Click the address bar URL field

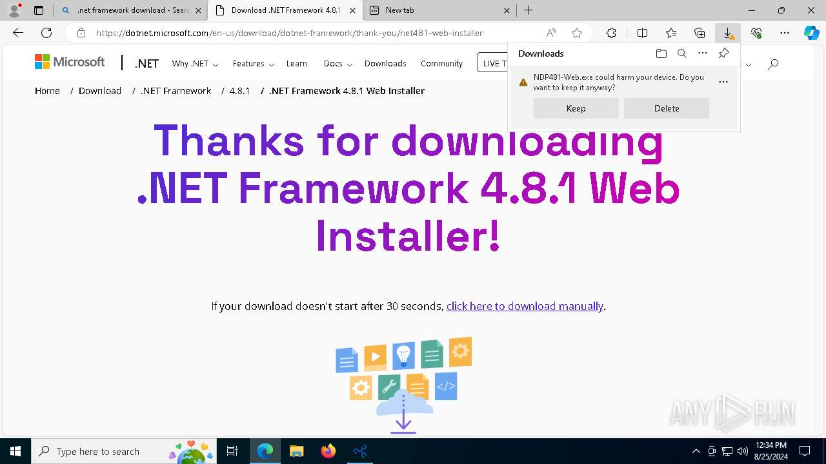point(289,33)
